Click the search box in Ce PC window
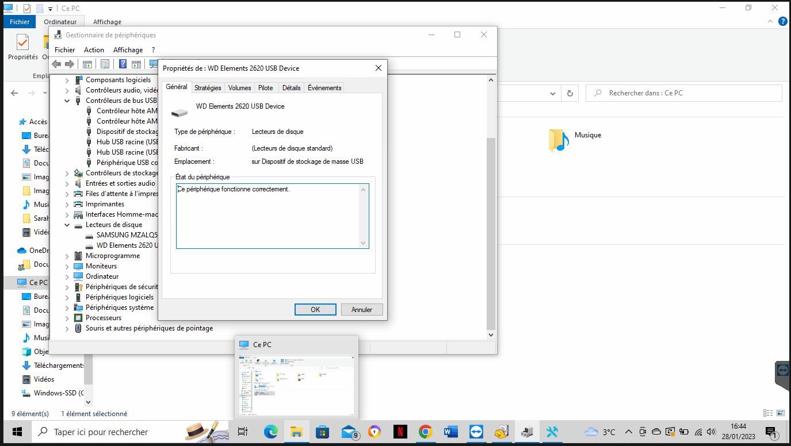 pyautogui.click(x=684, y=93)
